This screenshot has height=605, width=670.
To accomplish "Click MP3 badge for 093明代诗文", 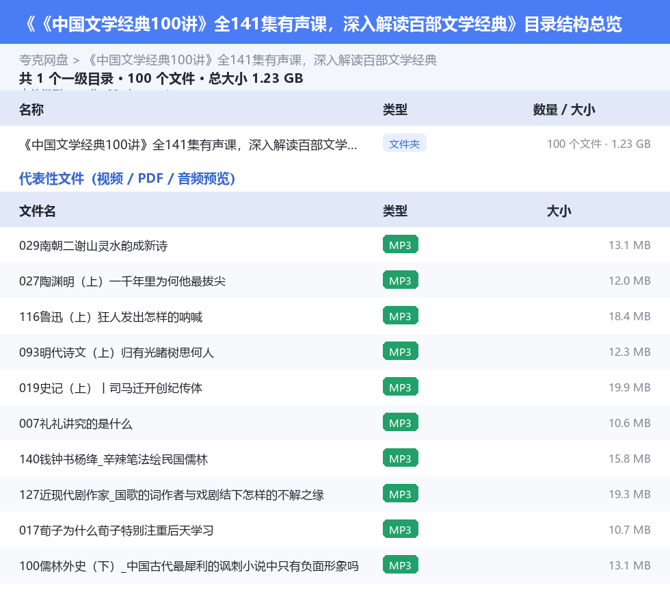I will click(x=401, y=351).
